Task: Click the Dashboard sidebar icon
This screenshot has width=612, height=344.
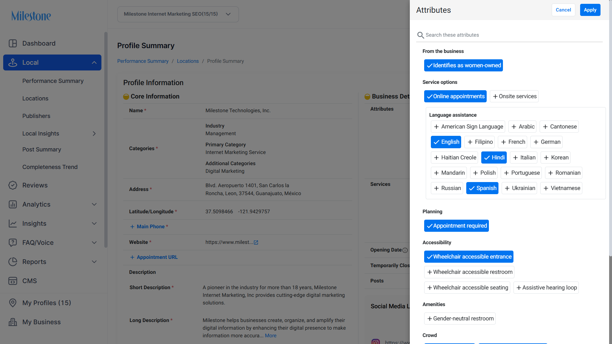Action: coord(13,43)
